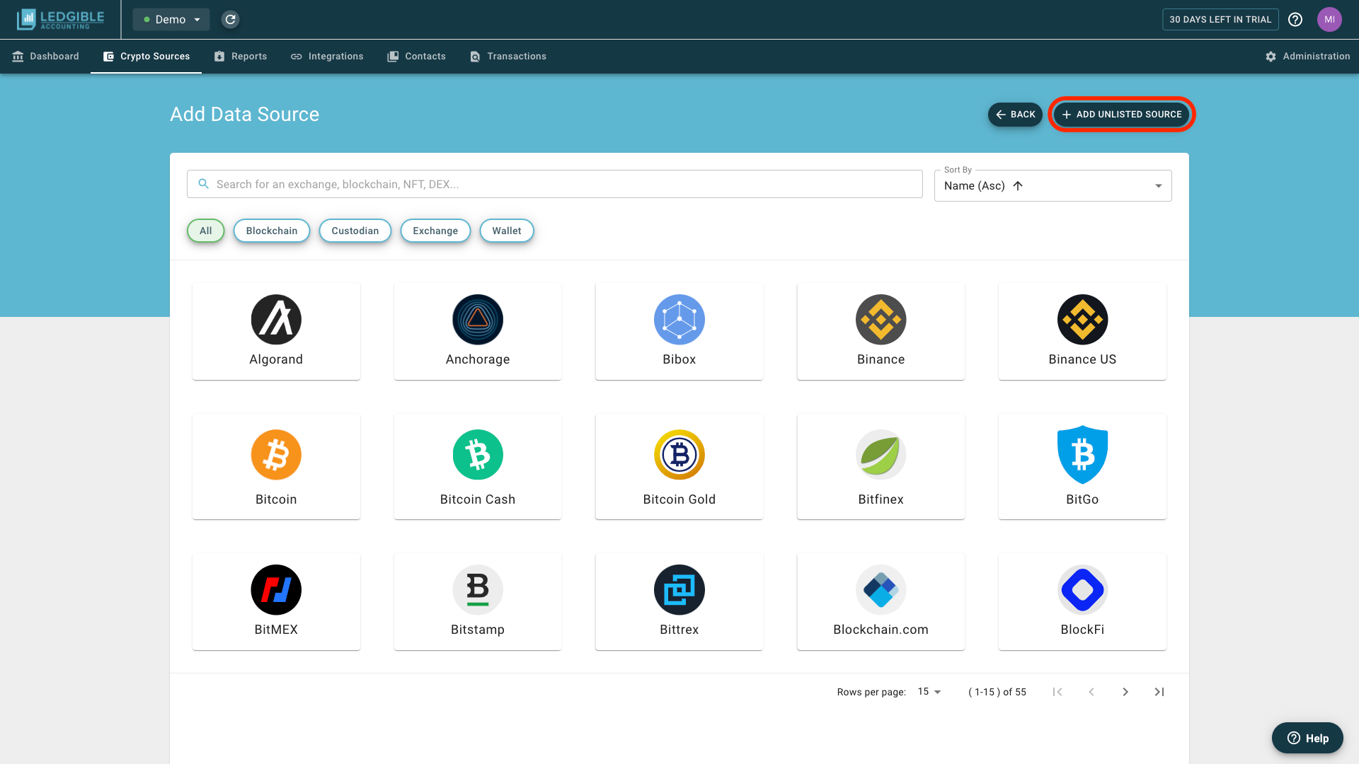Open the MI user avatar menu
The image size is (1359, 764).
coord(1329,19)
